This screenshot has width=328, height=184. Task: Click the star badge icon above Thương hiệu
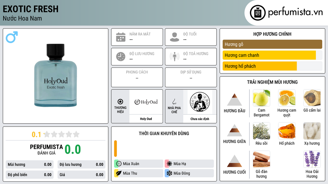120,102
